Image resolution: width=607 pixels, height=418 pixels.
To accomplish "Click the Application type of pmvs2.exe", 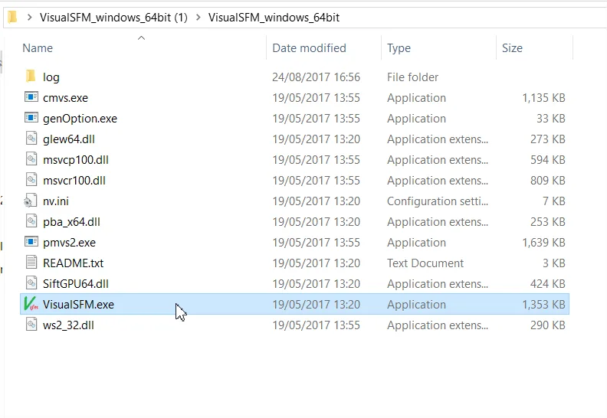I will pos(416,243).
